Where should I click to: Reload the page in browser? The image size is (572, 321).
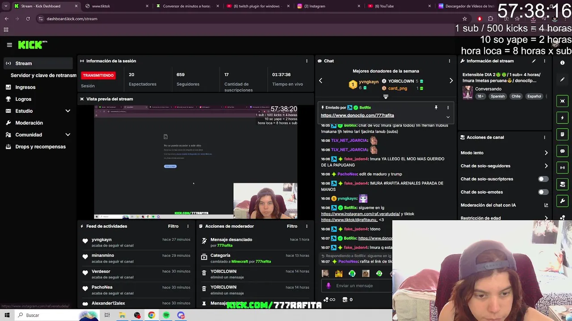click(x=28, y=19)
